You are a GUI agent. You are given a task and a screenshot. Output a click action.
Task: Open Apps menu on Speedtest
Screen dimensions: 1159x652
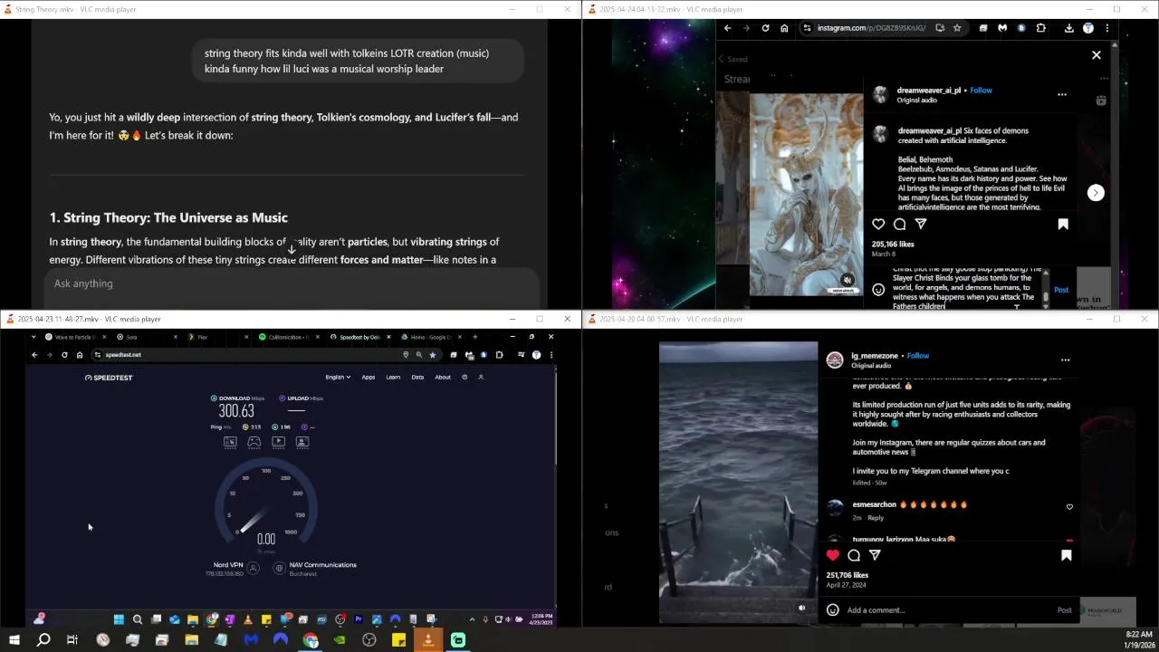pyautogui.click(x=369, y=378)
